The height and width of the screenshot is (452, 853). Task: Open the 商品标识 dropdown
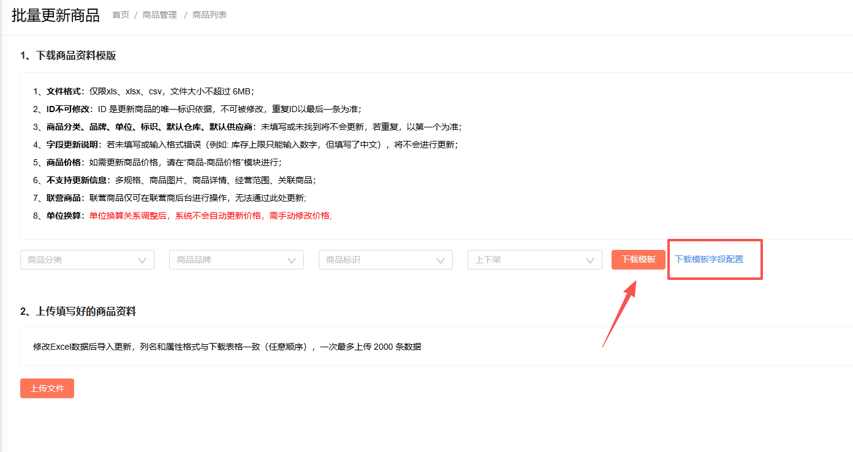385,260
